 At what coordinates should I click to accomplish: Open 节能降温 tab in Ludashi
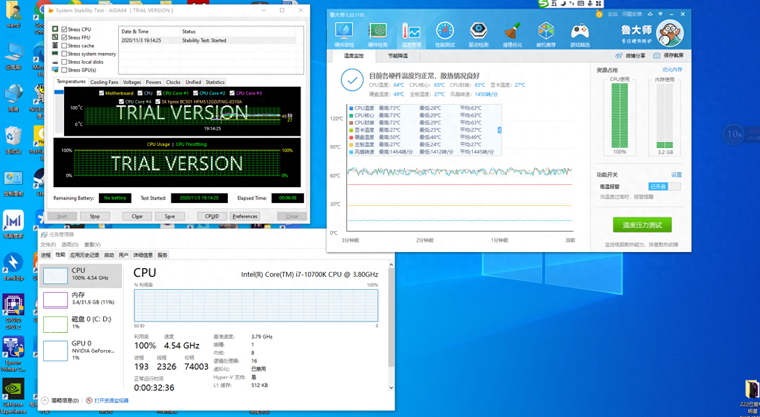point(398,56)
